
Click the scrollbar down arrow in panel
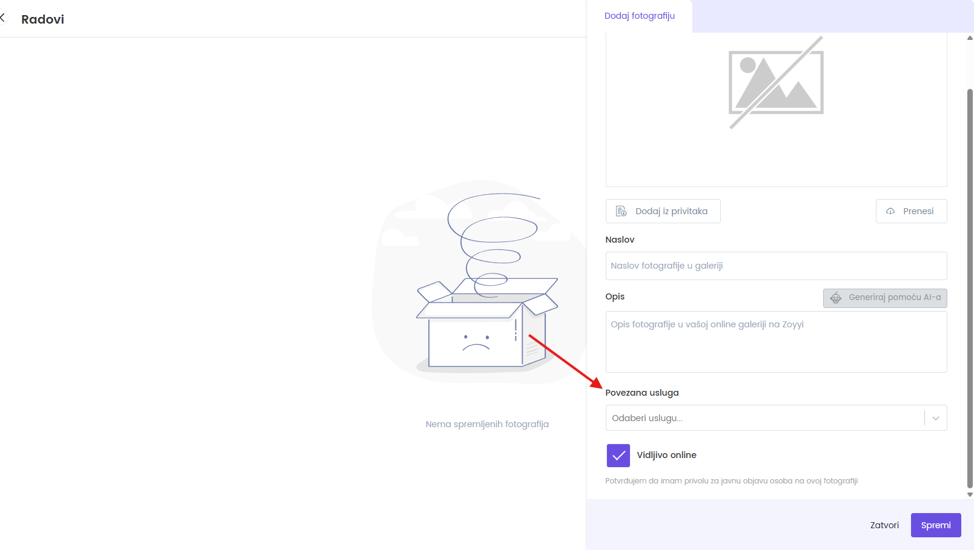[x=970, y=494]
